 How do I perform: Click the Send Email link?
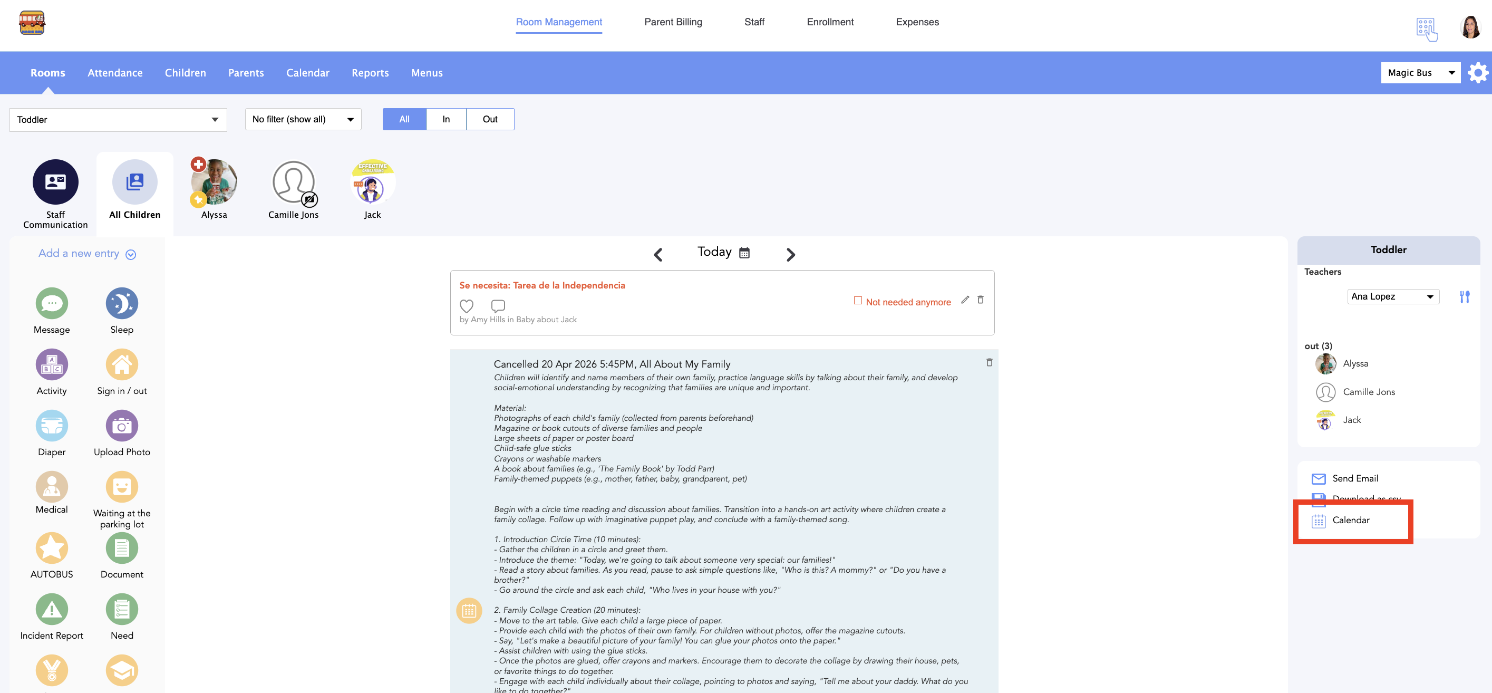(x=1354, y=478)
